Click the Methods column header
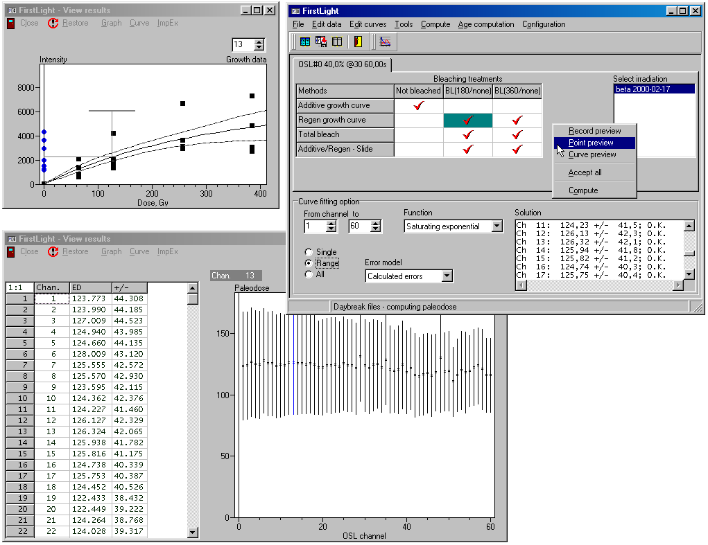 pos(345,91)
